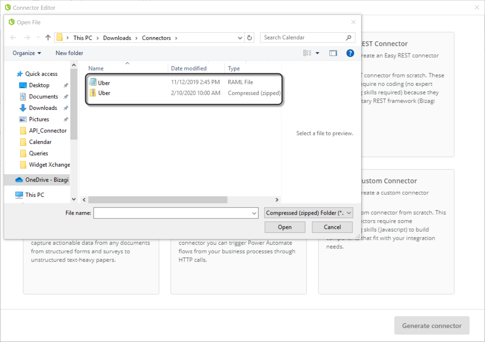Change the view layout icon

pyautogui.click(x=307, y=53)
